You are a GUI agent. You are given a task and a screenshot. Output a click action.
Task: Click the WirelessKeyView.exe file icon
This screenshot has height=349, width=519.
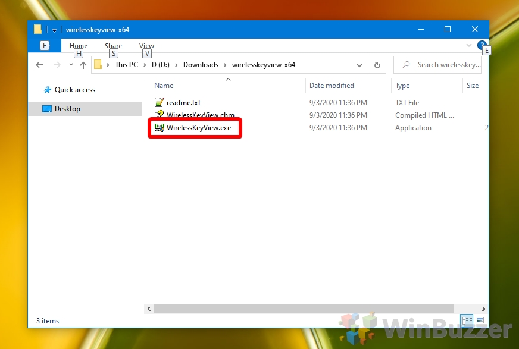pos(159,128)
